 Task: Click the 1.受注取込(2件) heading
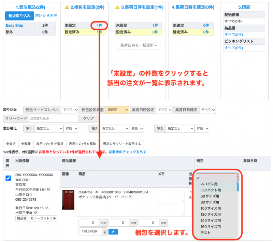point(30,7)
